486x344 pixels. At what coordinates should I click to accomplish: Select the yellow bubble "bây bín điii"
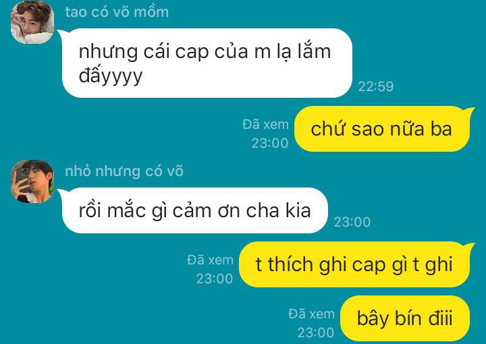[x=405, y=318]
